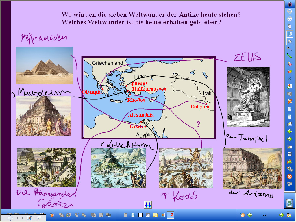296x222 pixels.
Task: Select the Temple of Artemis illustration
Action: coord(252,168)
